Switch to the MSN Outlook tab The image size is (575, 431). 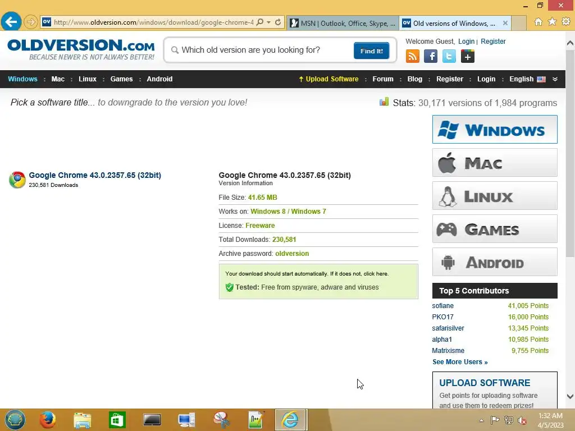pyautogui.click(x=343, y=23)
